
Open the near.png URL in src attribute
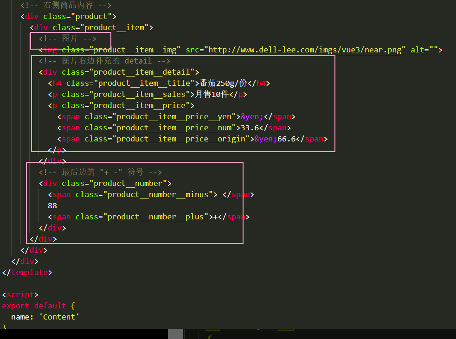(x=304, y=50)
